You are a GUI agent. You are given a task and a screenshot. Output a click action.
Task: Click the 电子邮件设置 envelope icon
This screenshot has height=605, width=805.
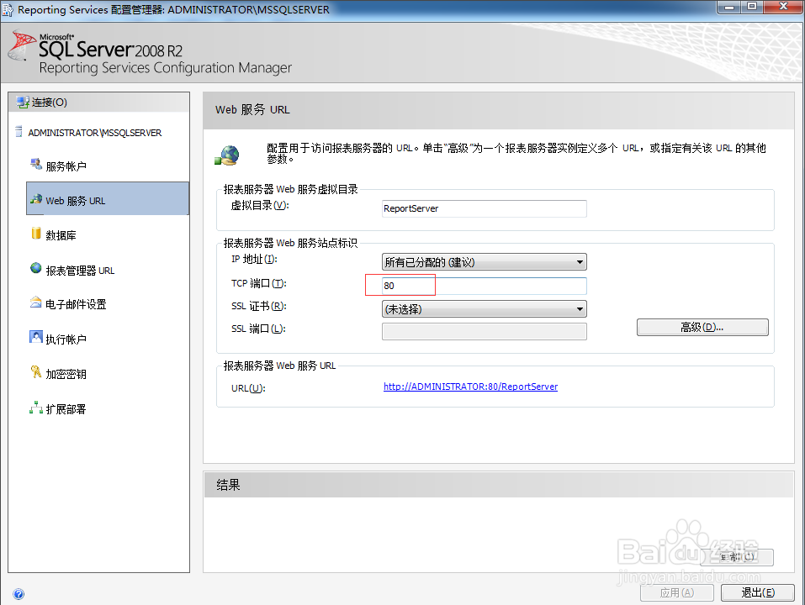point(36,302)
